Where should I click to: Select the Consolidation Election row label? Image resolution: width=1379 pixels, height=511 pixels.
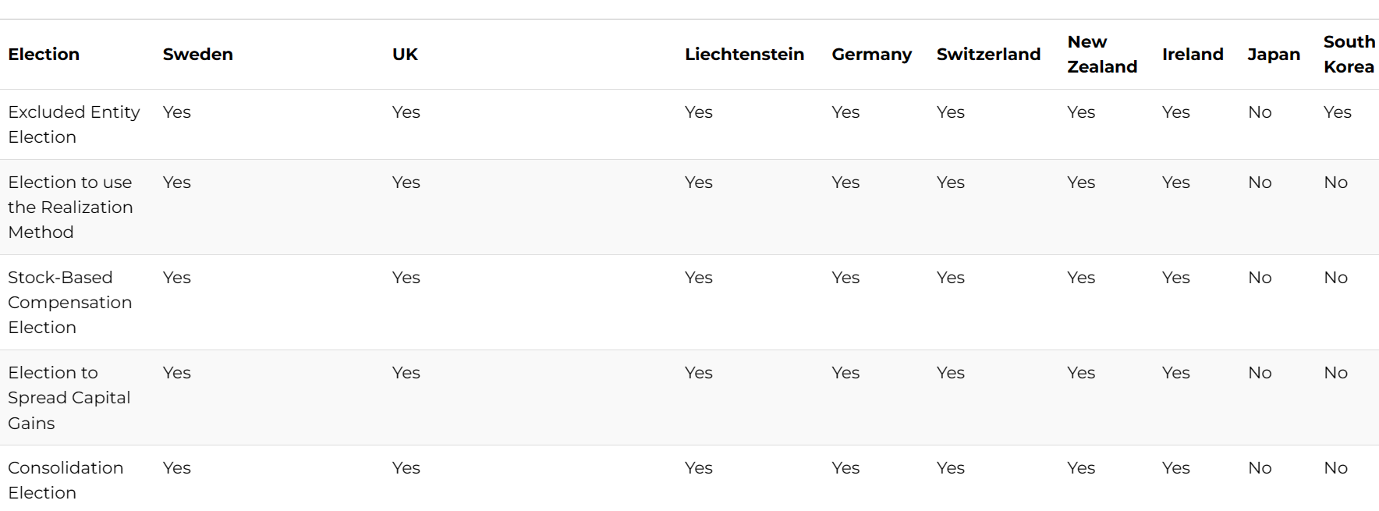[66, 481]
